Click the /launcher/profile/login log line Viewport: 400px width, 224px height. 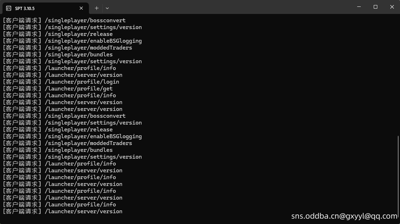click(x=61, y=81)
